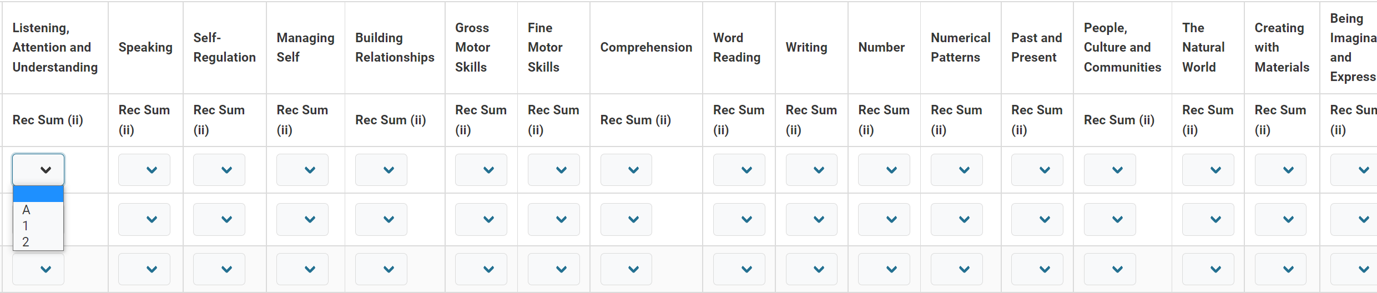1377x293 pixels.
Task: Open the third-row Managing Self dropdown
Action: point(302,269)
